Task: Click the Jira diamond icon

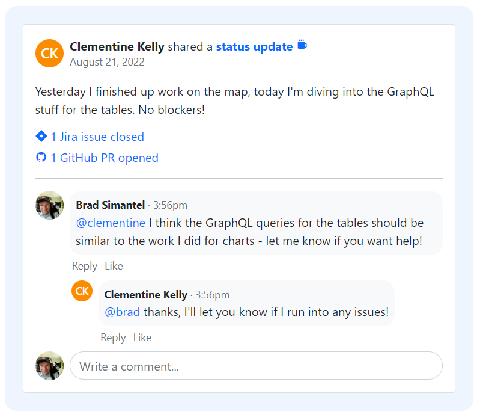Action: point(41,136)
